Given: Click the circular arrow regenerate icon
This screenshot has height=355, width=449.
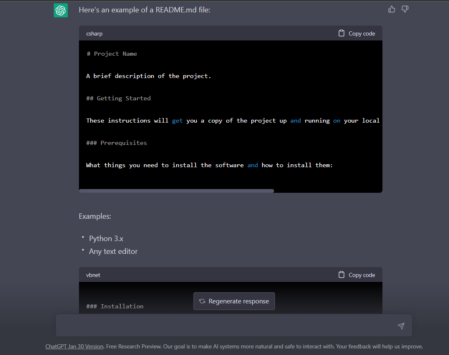Looking at the screenshot, I should tap(202, 301).
